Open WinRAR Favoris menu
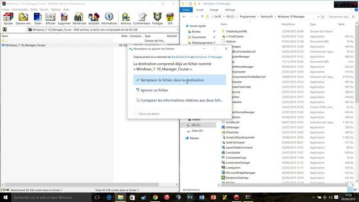The image size is (359, 202). tap(44, 10)
